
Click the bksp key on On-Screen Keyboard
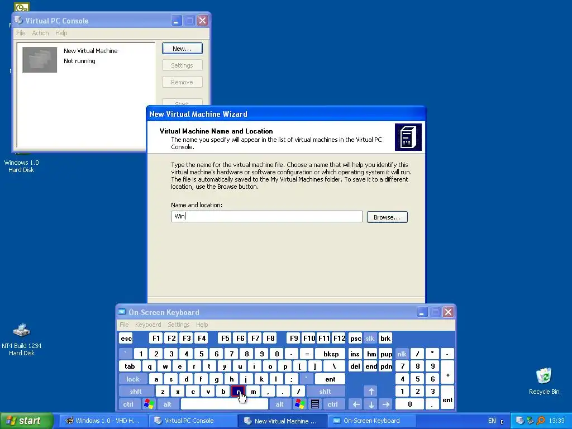pos(331,354)
